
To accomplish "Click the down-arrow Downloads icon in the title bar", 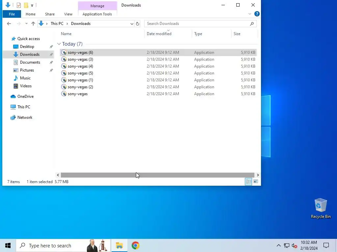I will coord(8,5).
